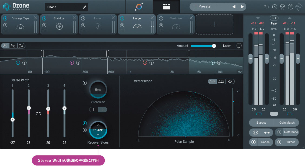Go to the next preset
305x167 pixels.
[x=242, y=7]
